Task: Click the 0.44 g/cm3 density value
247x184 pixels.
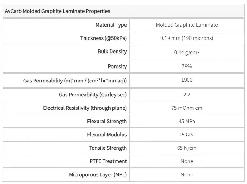Action: click(187, 52)
